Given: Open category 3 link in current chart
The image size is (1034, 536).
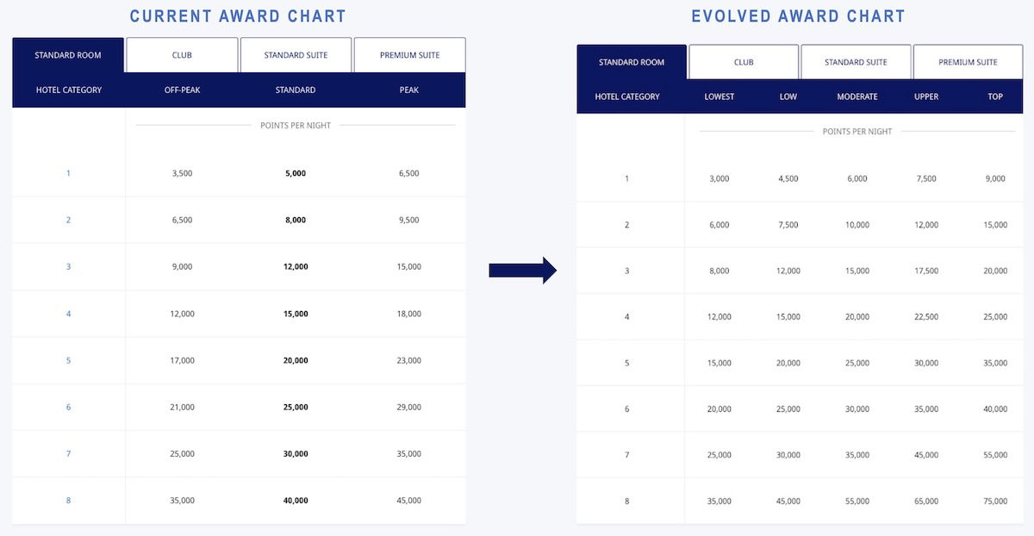Looking at the screenshot, I should tap(69, 267).
